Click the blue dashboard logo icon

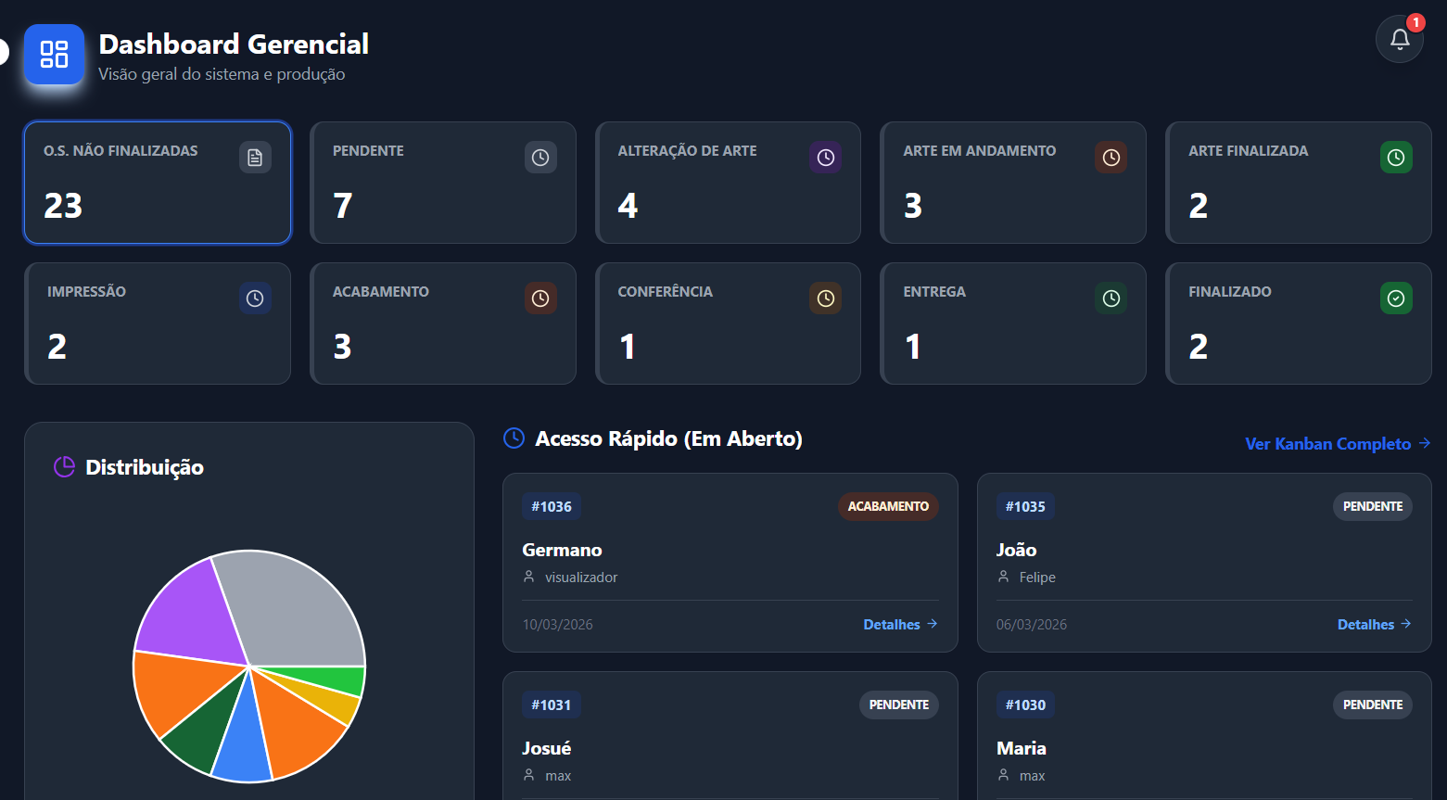click(54, 55)
